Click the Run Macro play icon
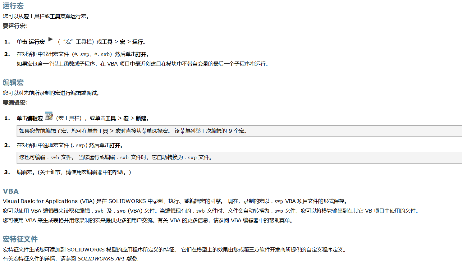Viewport: 462px width, 262px height. click(50, 39)
